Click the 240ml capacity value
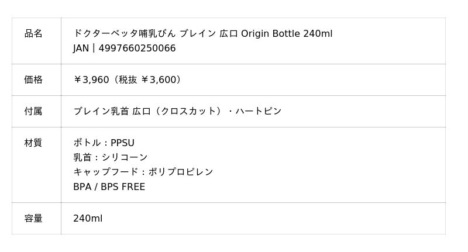This screenshot has height=252, width=468. point(88,219)
